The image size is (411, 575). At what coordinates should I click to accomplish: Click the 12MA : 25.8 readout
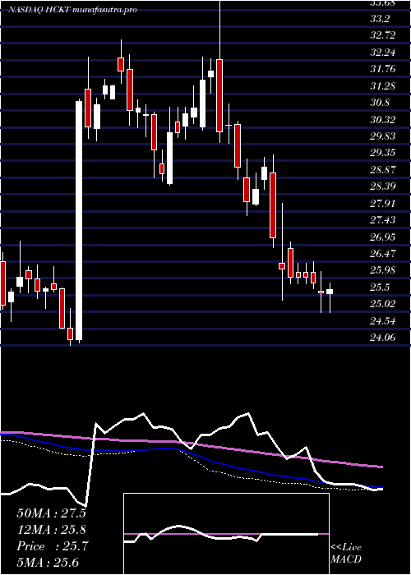pyautogui.click(x=51, y=530)
